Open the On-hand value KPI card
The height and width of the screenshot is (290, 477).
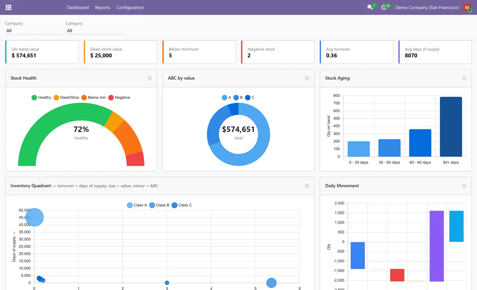pos(42,52)
